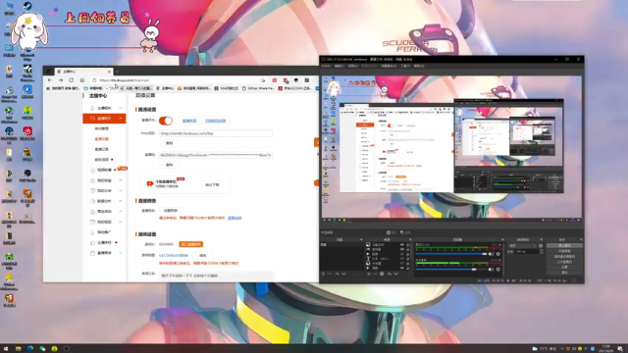This screenshot has width=628, height=353.
Task: Click the stream key field
Action: 216,155
